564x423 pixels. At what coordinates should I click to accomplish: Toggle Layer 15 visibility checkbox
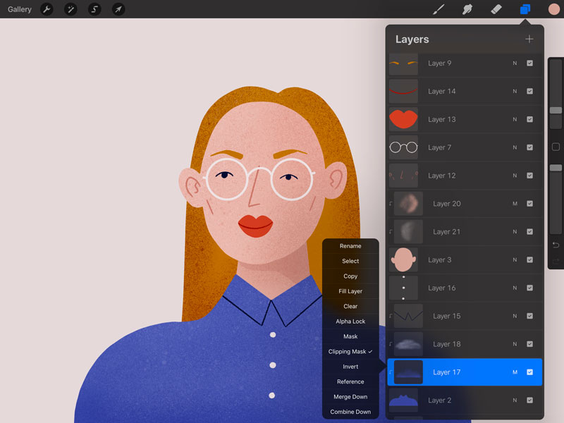click(x=530, y=316)
